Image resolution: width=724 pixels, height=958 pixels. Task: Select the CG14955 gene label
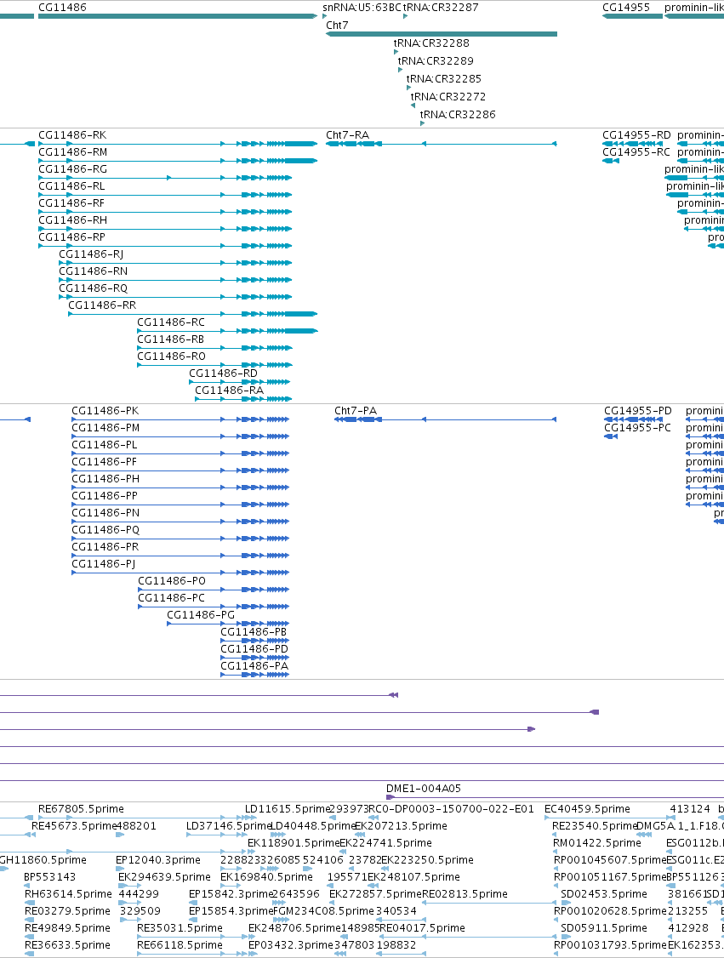coord(626,8)
